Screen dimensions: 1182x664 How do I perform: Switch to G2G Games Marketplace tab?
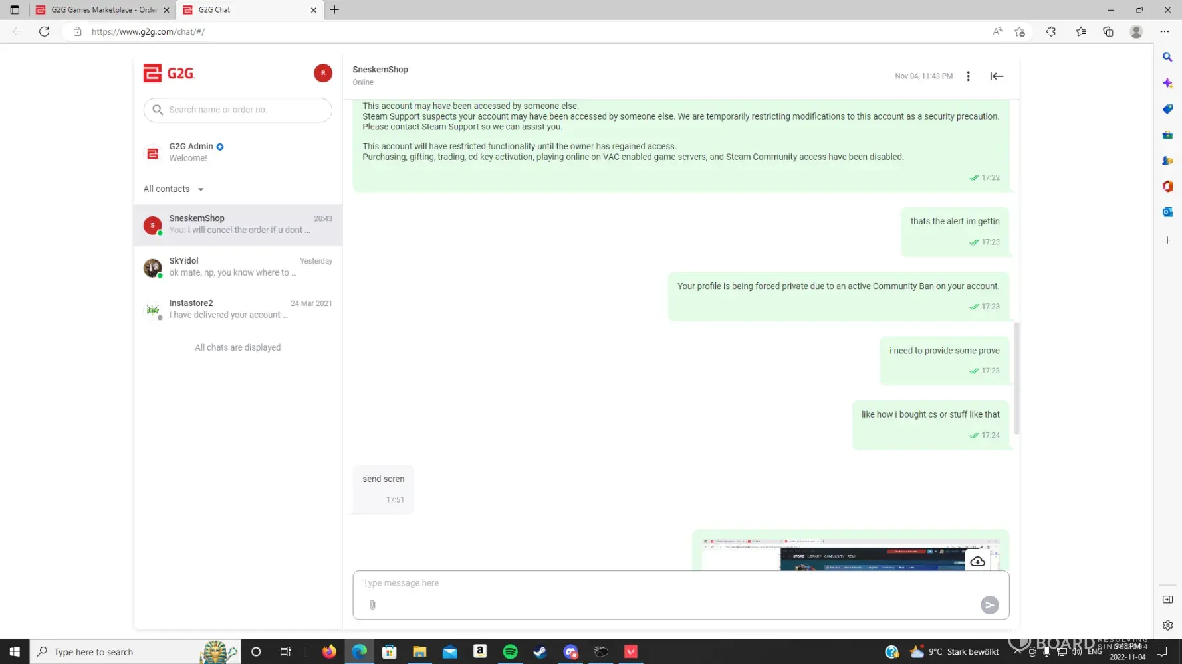click(102, 10)
